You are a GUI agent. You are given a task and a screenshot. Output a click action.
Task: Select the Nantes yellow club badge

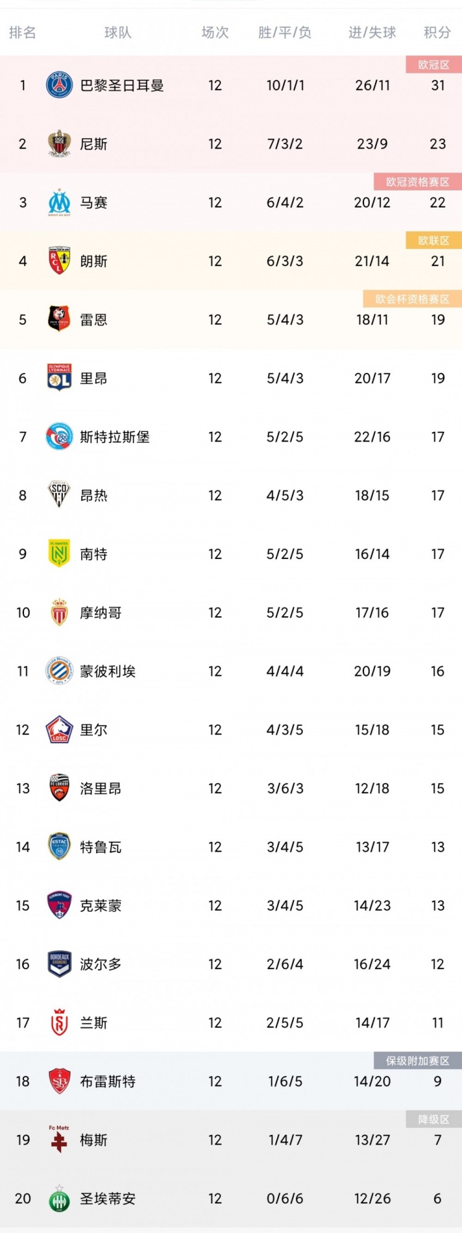59,553
